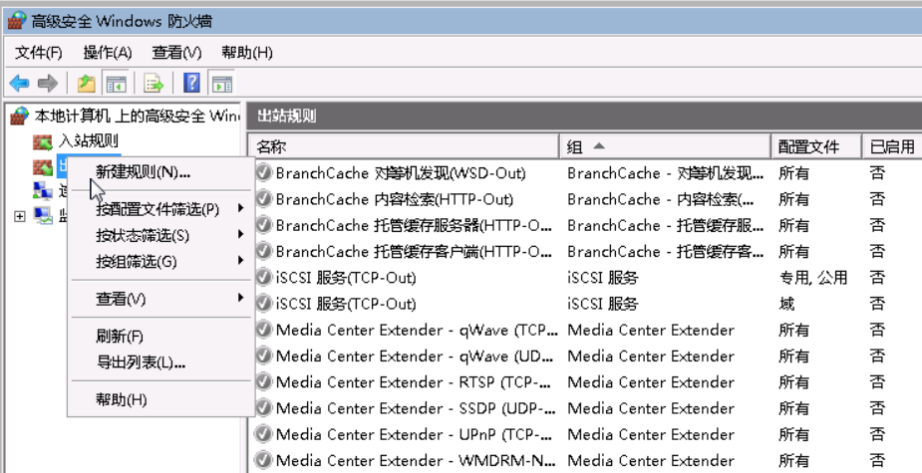922x473 pixels.
Task: Click the 入站规则 brick wall icon
Action: pos(42,141)
